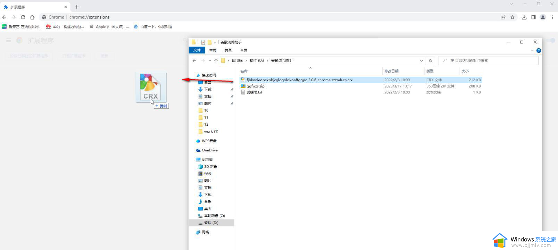The image size is (558, 250).
Task: Open the 共享 ribbon tab
Action: [228, 50]
